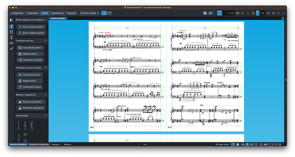Click Crear salto de marco button
This screenshot has width=295, height=157.
30,75
